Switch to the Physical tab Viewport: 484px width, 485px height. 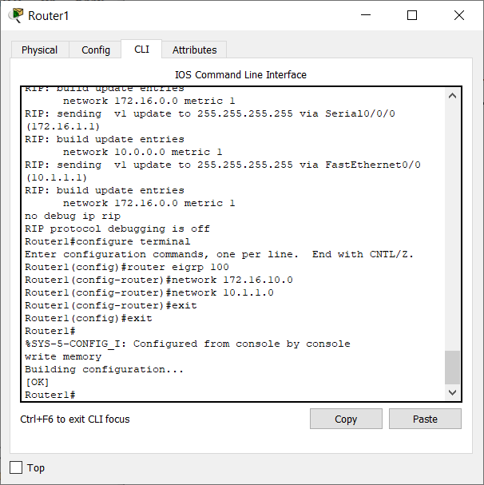(x=40, y=50)
